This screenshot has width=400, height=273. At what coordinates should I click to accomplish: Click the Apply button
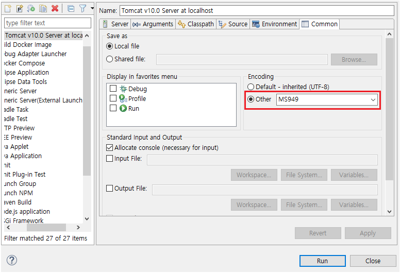tap(368, 233)
